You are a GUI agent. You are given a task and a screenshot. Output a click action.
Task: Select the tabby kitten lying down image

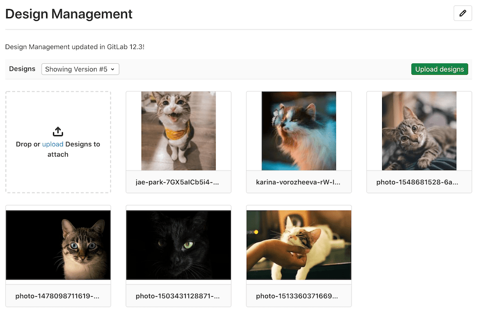click(419, 131)
